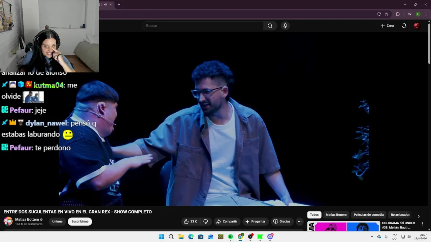Open green app left of Discord in taskbar

coord(260,237)
